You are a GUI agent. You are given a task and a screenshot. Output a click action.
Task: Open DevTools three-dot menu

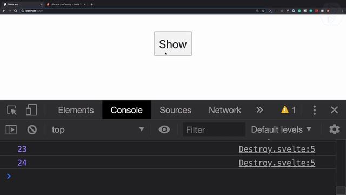(315, 110)
